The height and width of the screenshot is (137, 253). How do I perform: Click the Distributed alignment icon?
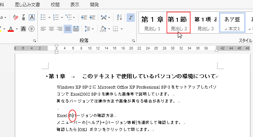point(76,29)
